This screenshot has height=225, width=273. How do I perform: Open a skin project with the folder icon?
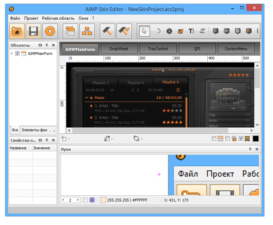pyautogui.click(x=17, y=31)
